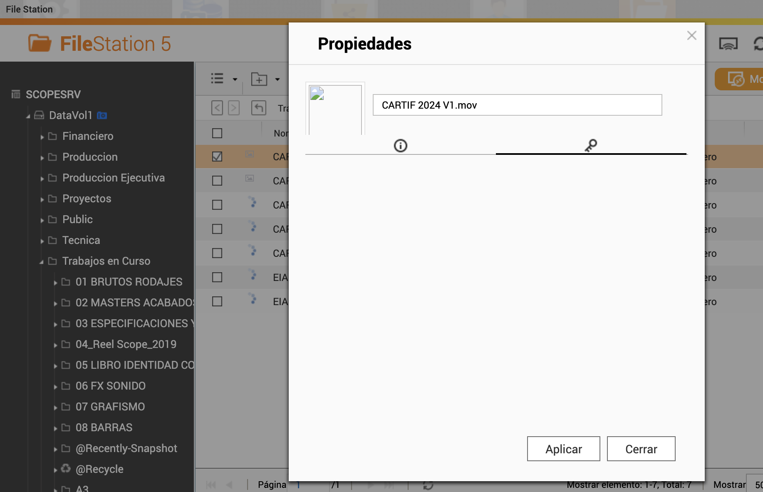
Task: Collapse the Trabajos en Curso folder
Action: tap(42, 261)
